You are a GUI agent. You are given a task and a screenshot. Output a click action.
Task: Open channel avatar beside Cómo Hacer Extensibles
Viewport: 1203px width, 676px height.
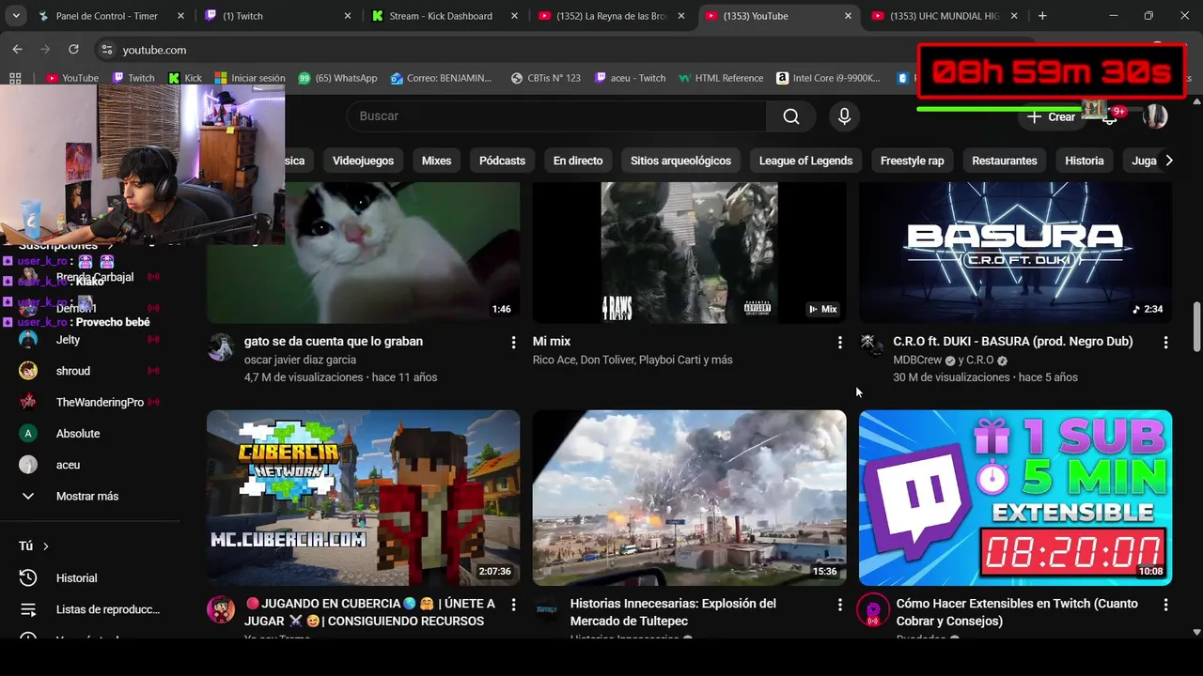(873, 609)
